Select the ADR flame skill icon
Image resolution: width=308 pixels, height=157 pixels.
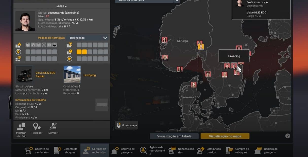tap(18, 45)
